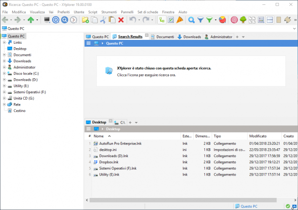
Task: Toggle the Show Tree button
Action: (x=162, y=20)
